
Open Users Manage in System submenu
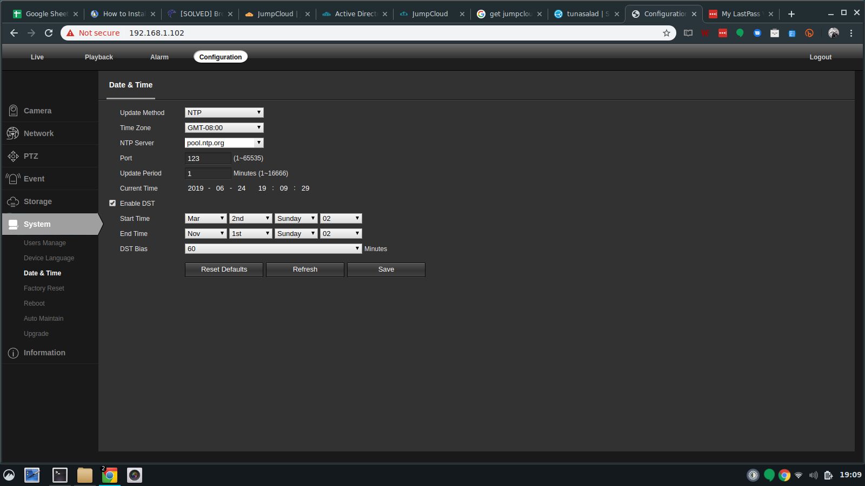click(x=45, y=243)
